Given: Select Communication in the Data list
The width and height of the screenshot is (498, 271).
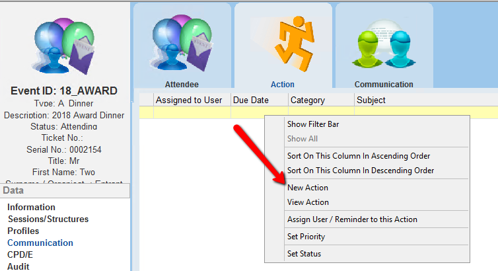Looking at the screenshot, I should (40, 243).
